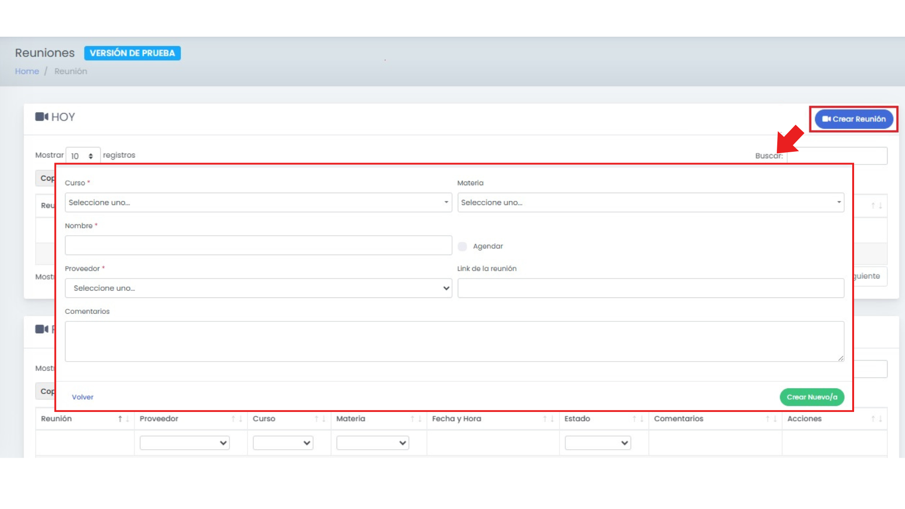
Task: Toggle the Agendar checkbox
Action: tap(462, 246)
